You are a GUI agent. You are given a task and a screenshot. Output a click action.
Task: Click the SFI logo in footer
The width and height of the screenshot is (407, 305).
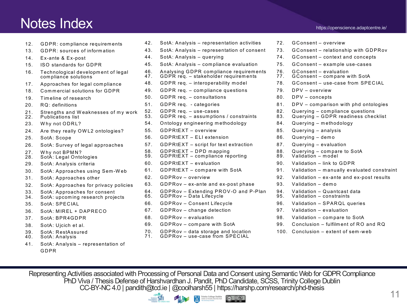(159, 298)
